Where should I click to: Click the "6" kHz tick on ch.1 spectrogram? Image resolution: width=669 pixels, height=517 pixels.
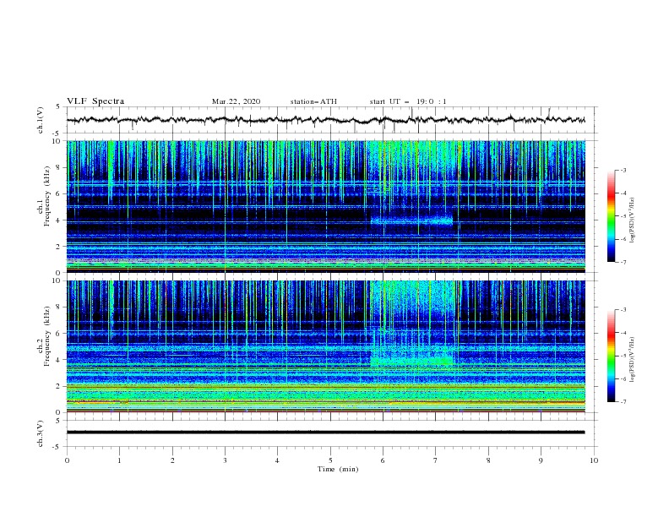point(59,193)
